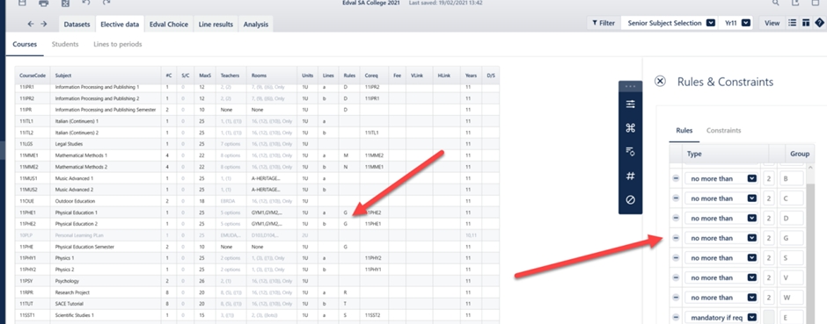Click the group V input field
The image size is (827, 324).
coord(792,277)
